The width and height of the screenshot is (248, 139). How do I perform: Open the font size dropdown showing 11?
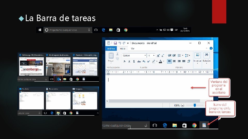pyautogui.click(x=154, y=56)
